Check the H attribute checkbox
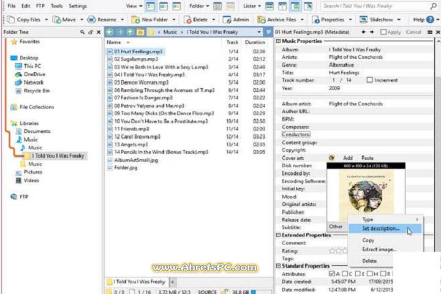441x294 pixels. [x=369, y=274]
